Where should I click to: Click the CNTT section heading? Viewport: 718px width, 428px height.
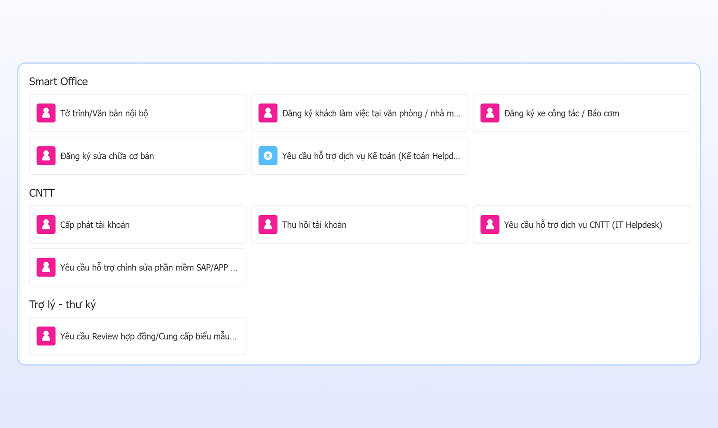[x=42, y=193]
